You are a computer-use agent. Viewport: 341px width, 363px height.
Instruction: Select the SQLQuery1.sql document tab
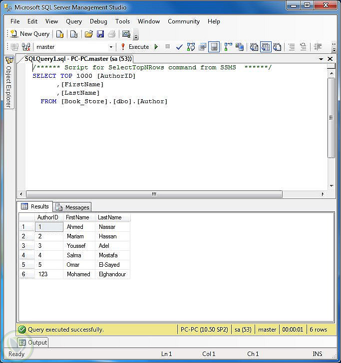pyautogui.click(x=78, y=59)
